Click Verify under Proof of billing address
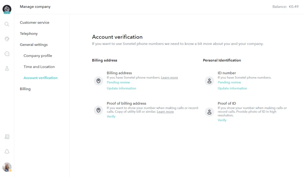Image resolution: width=304 pixels, height=177 pixels. pos(111,117)
